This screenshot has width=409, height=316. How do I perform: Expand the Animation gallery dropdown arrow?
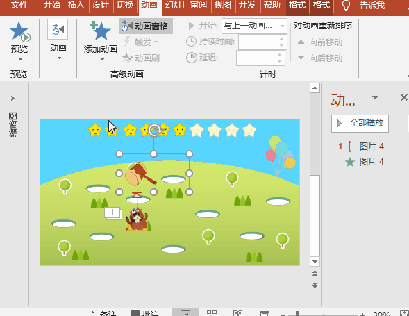(59, 58)
